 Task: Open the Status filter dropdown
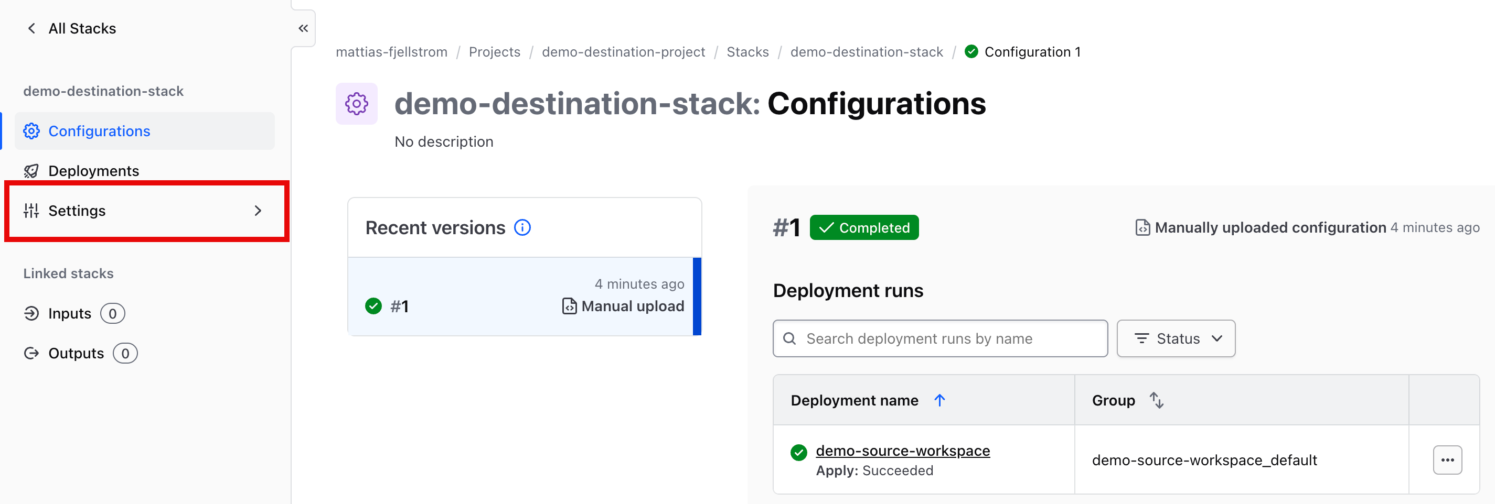(x=1175, y=338)
